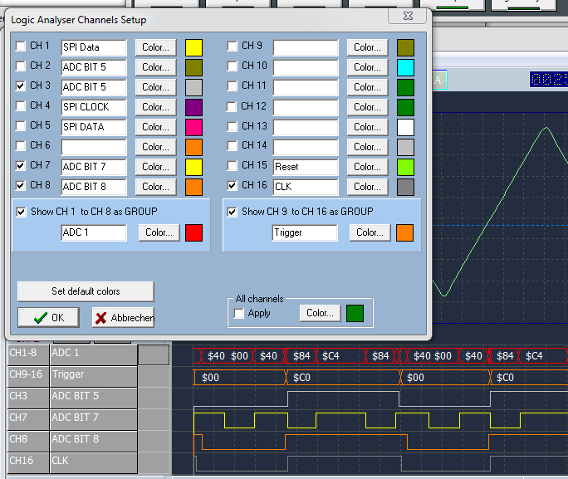
Task: Open Color picker for ADC 1 group
Action: pyautogui.click(x=159, y=232)
